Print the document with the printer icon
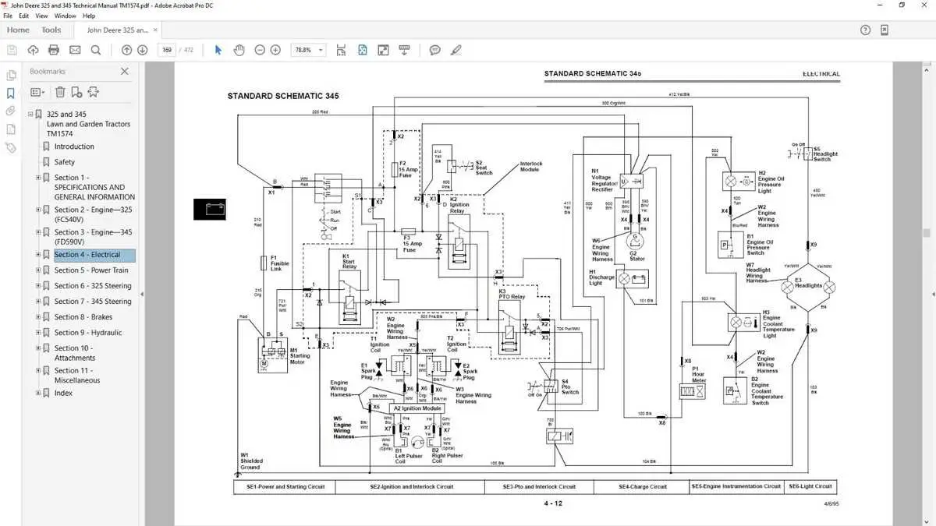The image size is (936, 526). [54, 50]
